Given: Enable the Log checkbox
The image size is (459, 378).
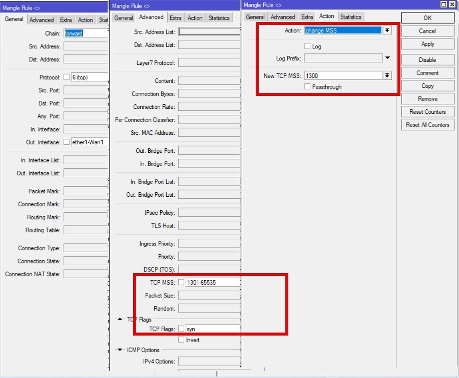Looking at the screenshot, I should click(307, 46).
